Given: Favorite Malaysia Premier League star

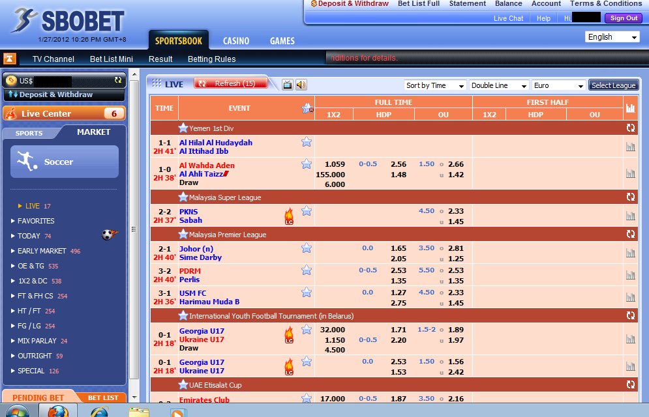Looking at the screenshot, I should 183,234.
